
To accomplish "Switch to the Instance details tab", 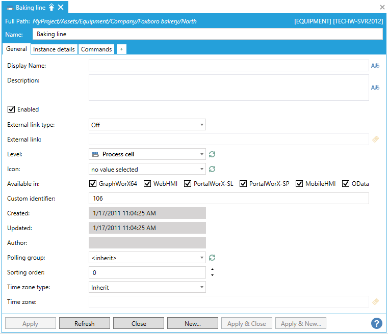I will pyautogui.click(x=54, y=49).
